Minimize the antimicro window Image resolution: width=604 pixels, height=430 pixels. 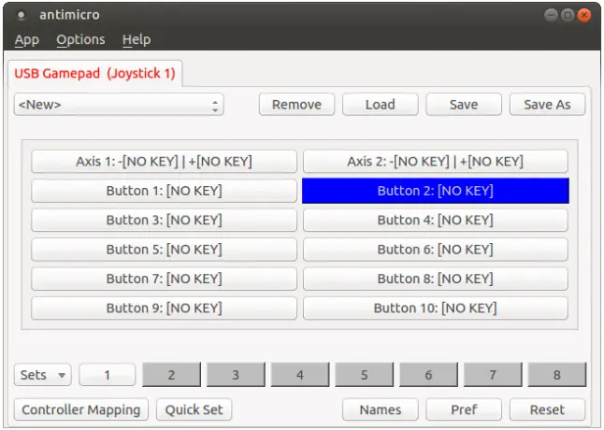click(x=552, y=15)
